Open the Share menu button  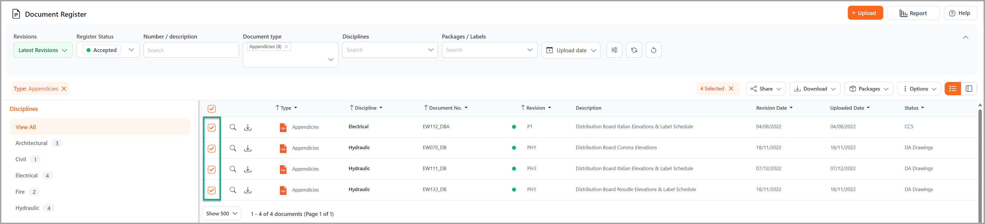tap(765, 88)
